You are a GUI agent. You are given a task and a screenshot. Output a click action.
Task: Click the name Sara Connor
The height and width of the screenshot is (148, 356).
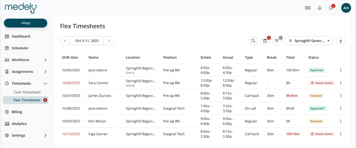pyautogui.click(x=98, y=83)
